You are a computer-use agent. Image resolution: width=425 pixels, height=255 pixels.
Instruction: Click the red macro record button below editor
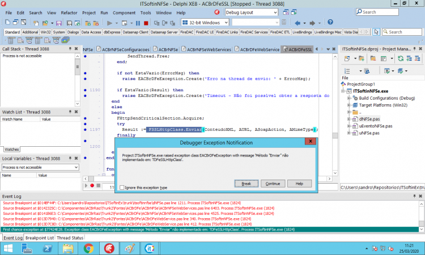pos(92,186)
